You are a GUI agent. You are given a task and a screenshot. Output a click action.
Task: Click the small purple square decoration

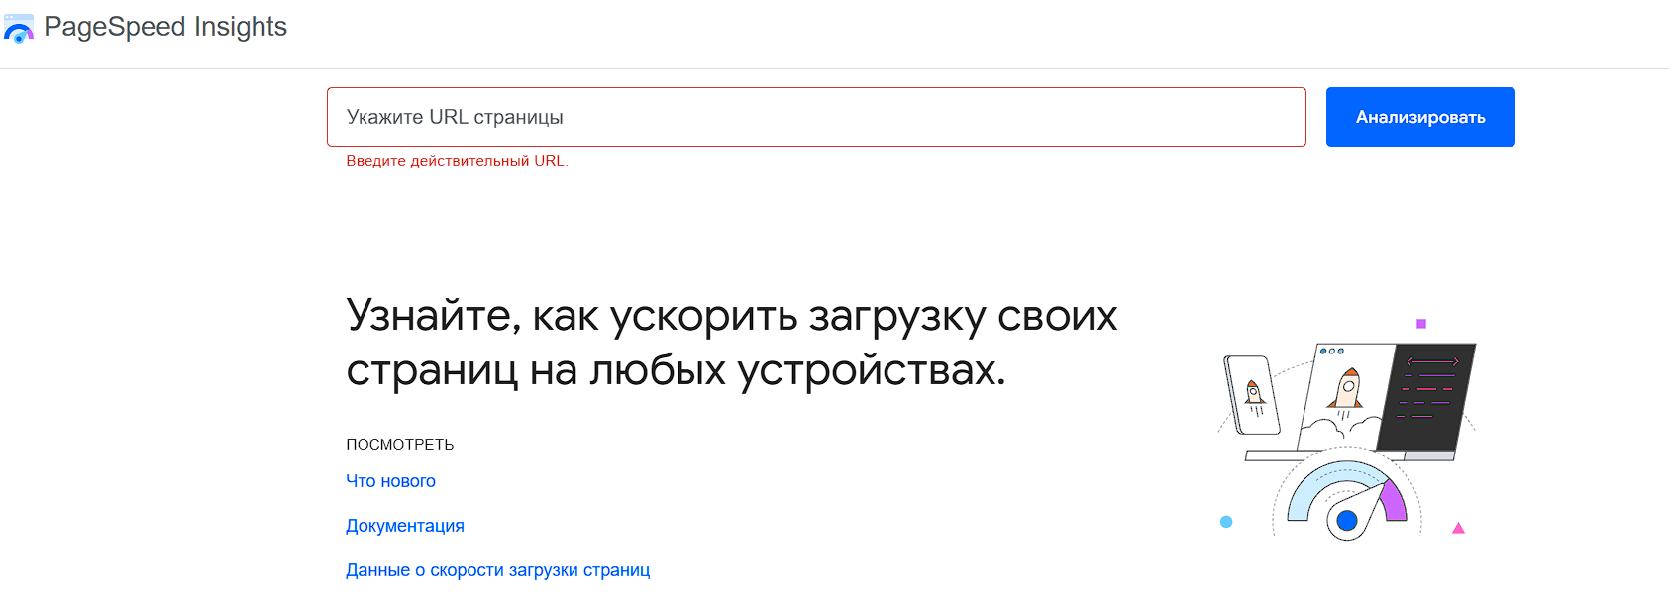pos(1421,324)
